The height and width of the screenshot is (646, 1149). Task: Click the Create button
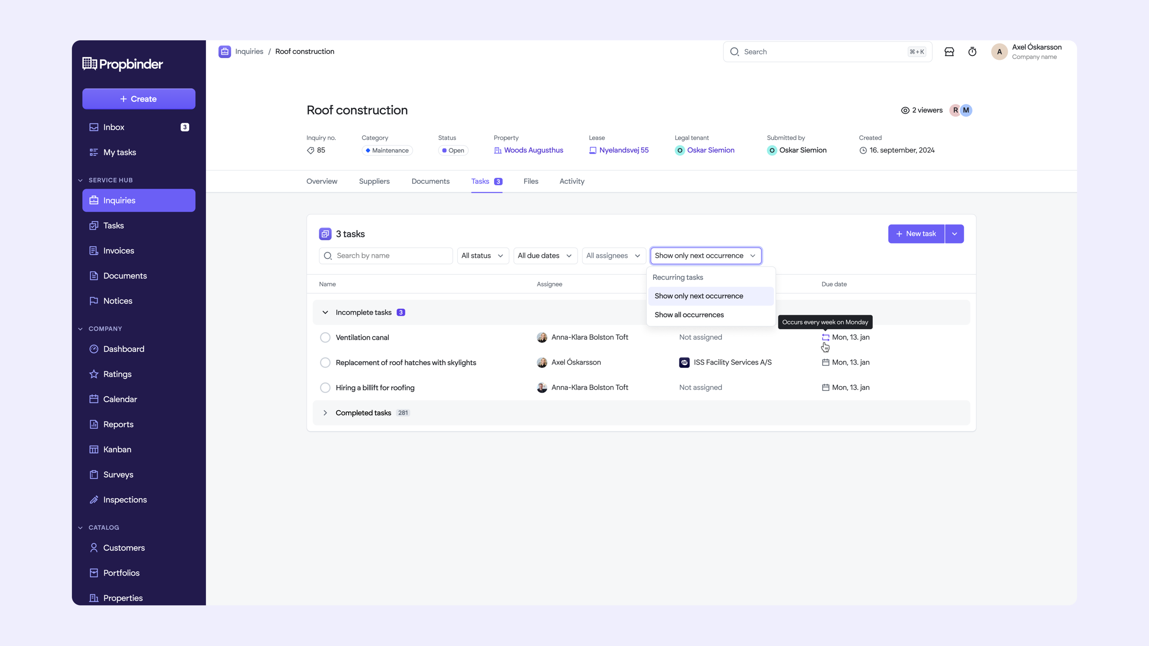pos(139,99)
